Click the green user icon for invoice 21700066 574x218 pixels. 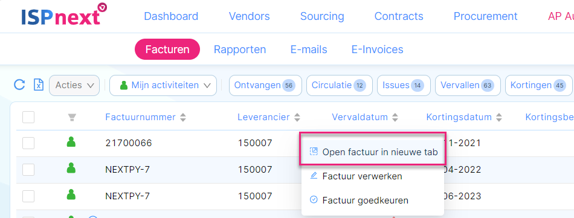pyautogui.click(x=71, y=142)
